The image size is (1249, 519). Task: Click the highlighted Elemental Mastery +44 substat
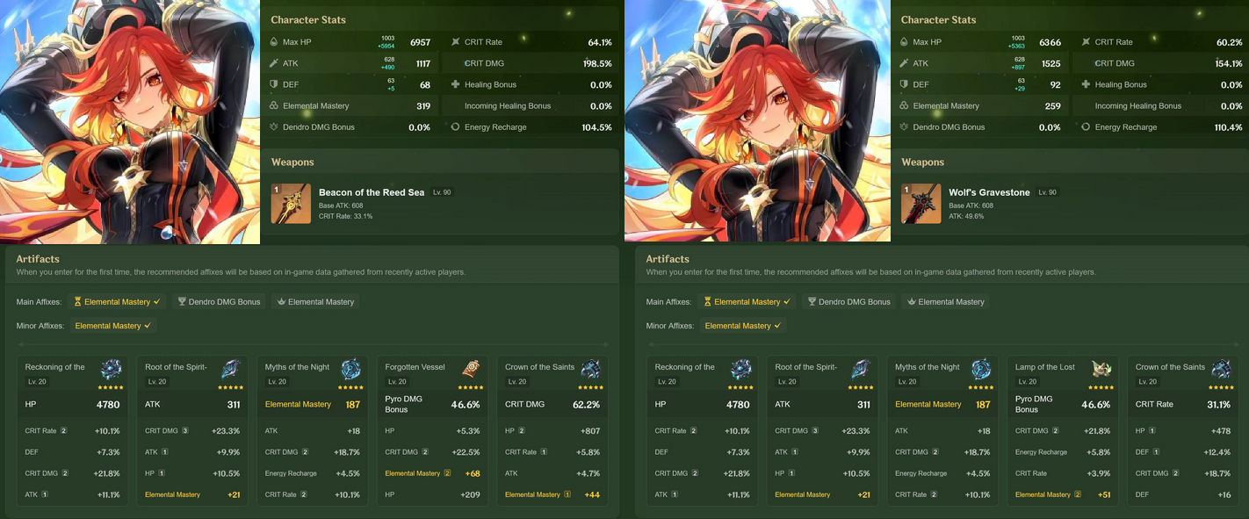tap(552, 494)
